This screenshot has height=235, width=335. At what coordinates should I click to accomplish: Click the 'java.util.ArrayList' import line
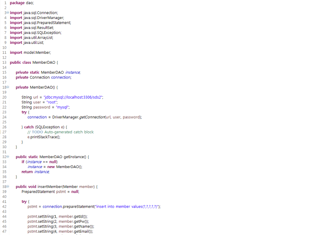click(32, 38)
